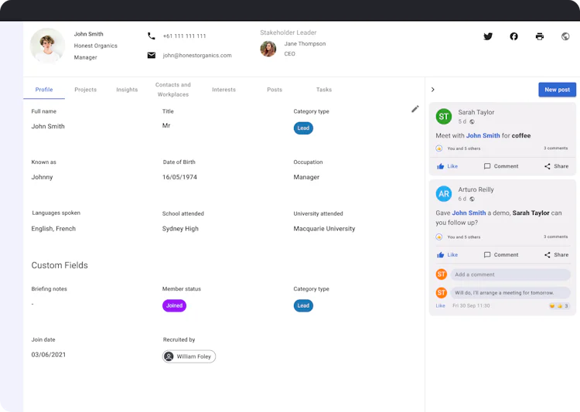The width and height of the screenshot is (580, 412).
Task: Click the Johnny known-as value
Action: pos(43,177)
